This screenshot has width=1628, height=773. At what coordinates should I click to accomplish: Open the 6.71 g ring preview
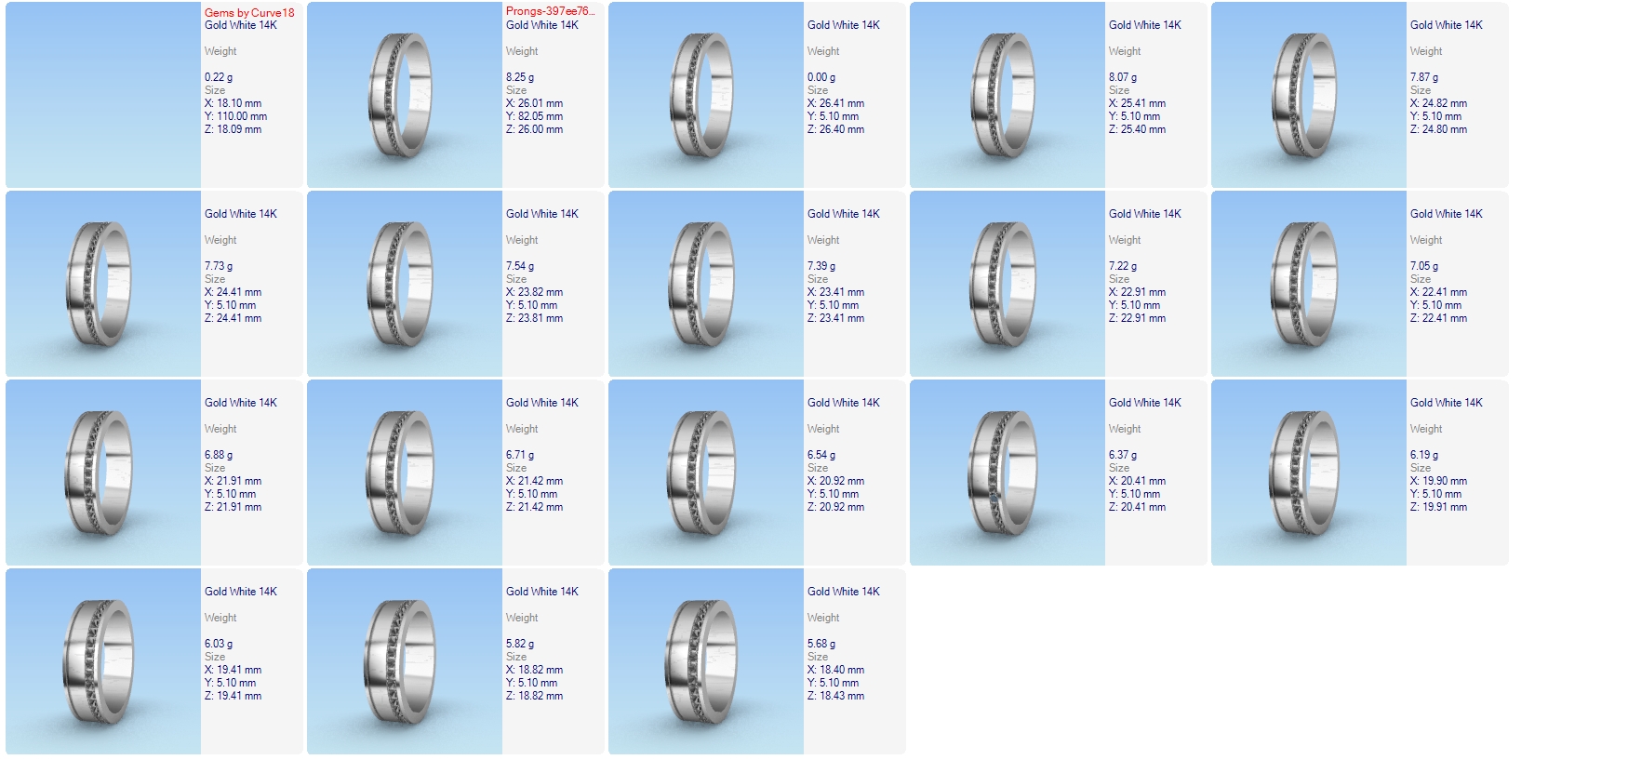405,473
